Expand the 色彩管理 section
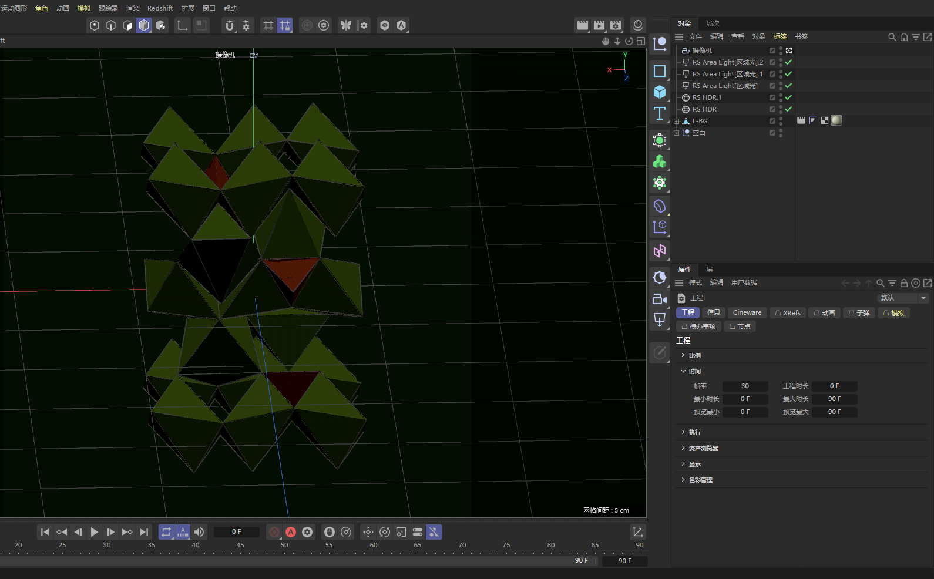Image resolution: width=934 pixels, height=579 pixels. [x=683, y=480]
